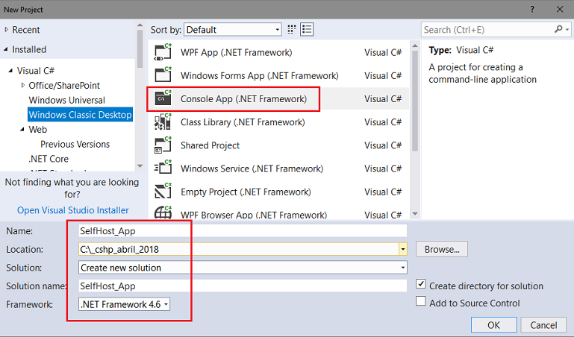
Task: Select "Windows Forms App (.NET Framework)" text
Action: point(260,75)
